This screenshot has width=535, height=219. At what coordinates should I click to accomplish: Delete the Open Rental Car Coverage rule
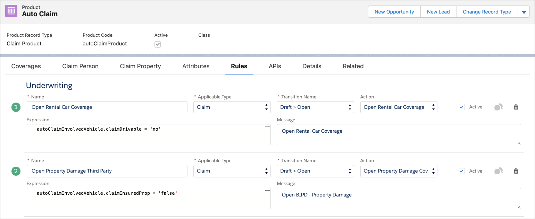tap(516, 107)
